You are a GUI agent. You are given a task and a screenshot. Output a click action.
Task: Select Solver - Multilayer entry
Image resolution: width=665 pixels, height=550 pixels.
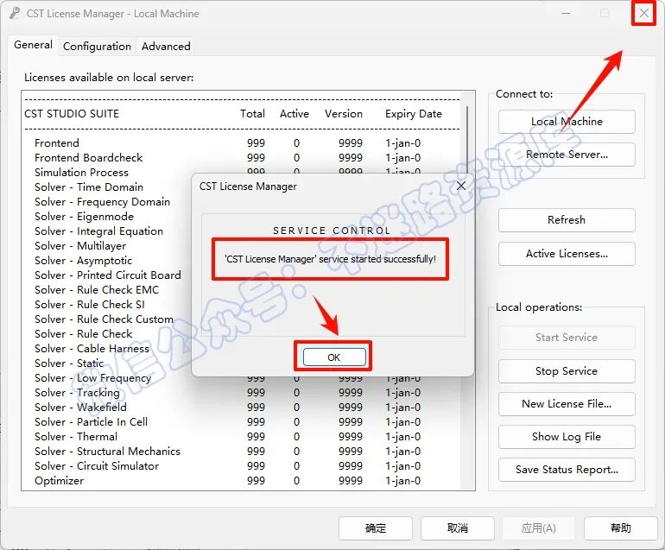click(x=80, y=246)
